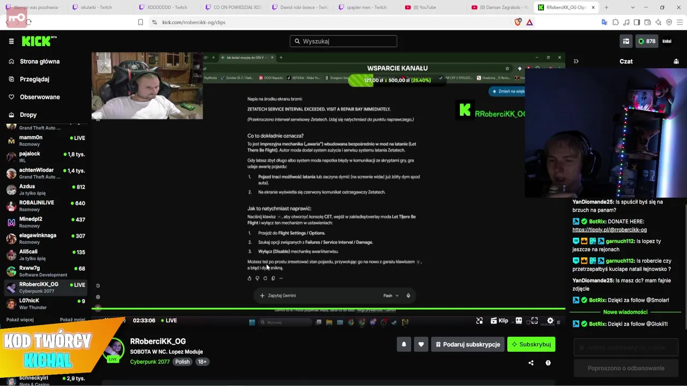Open the 878 Kick points balance

(646, 41)
